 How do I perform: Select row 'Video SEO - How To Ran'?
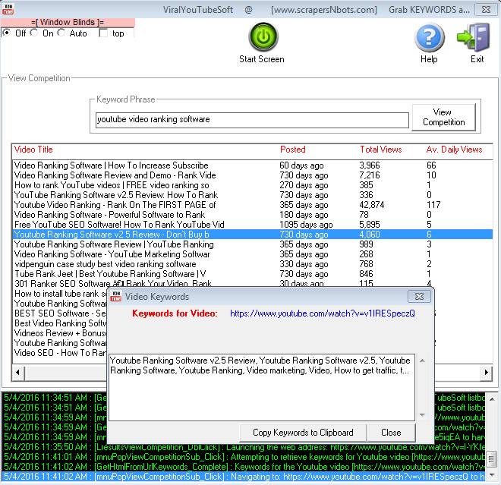(x=60, y=353)
